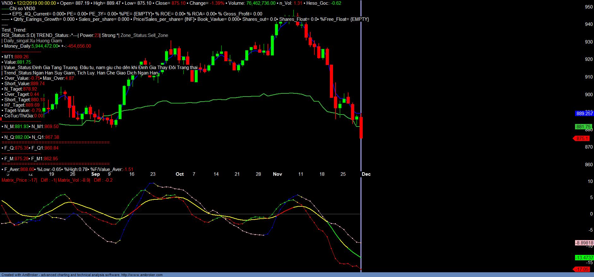Click the last red candle at selector line
Viewport: 594px width, 277px height.
[x=361, y=128]
